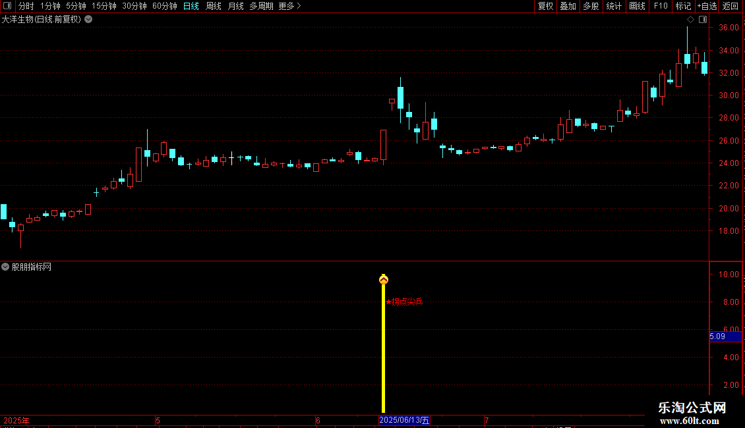
Task: Click the 5.09 indicator value label
Action: coord(725,336)
